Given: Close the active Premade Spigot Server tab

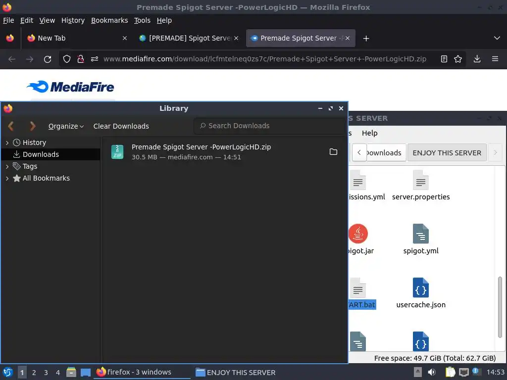Looking at the screenshot, I should (x=347, y=38).
